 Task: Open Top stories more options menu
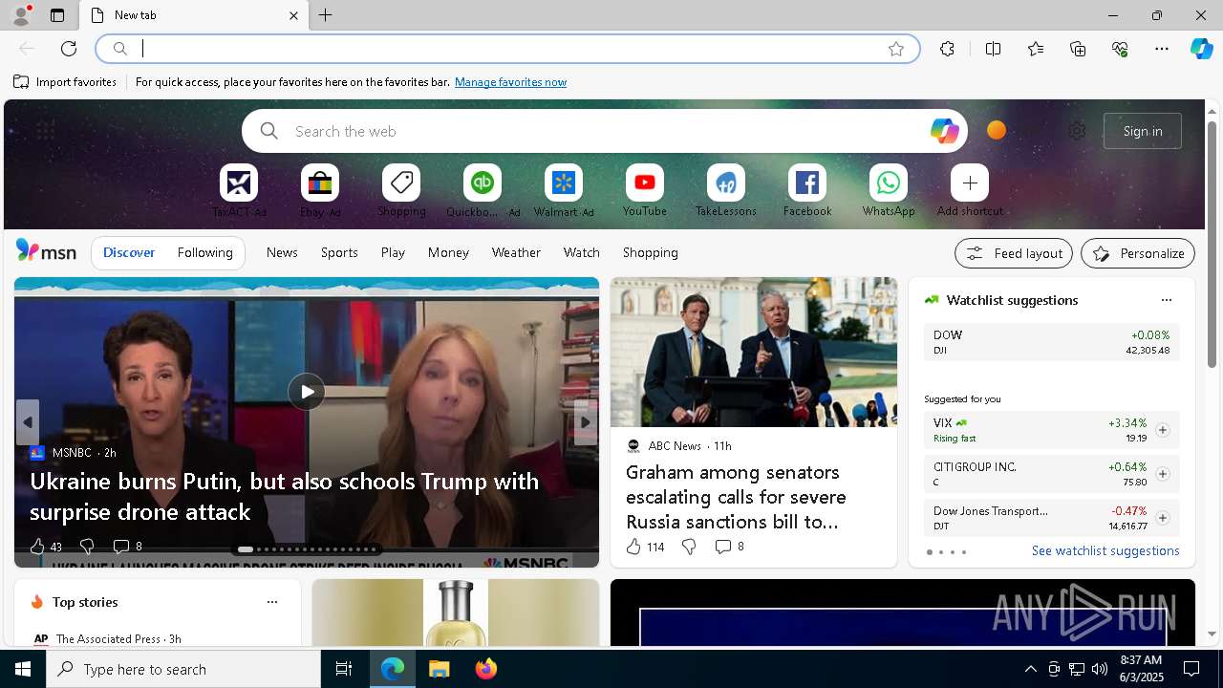coord(272,602)
